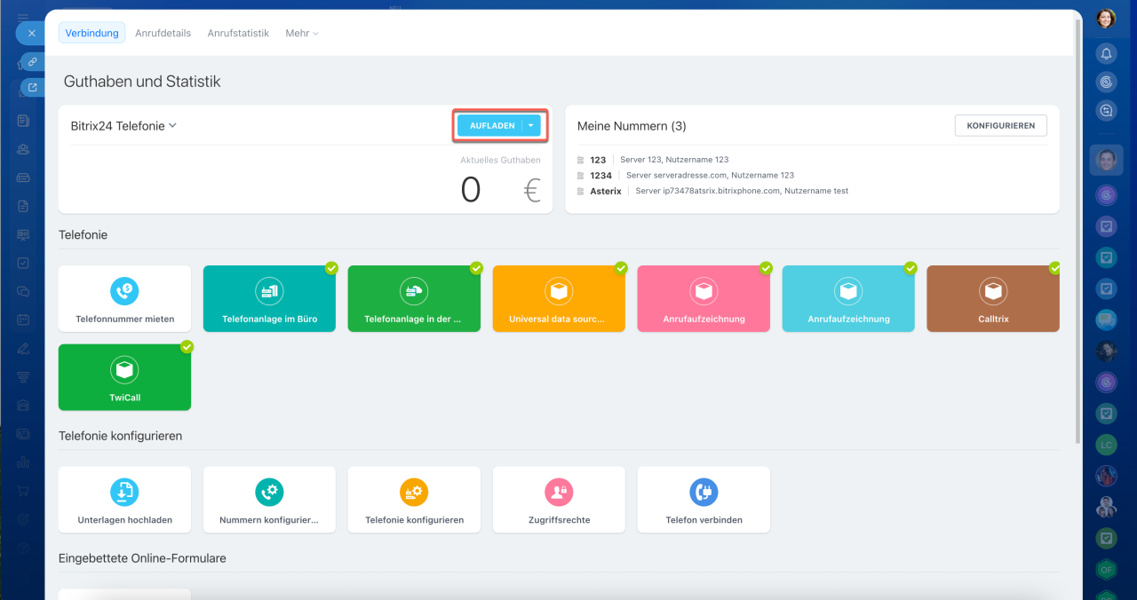Open the Telefonnummer mieten tile
The image size is (1137, 600).
(124, 298)
